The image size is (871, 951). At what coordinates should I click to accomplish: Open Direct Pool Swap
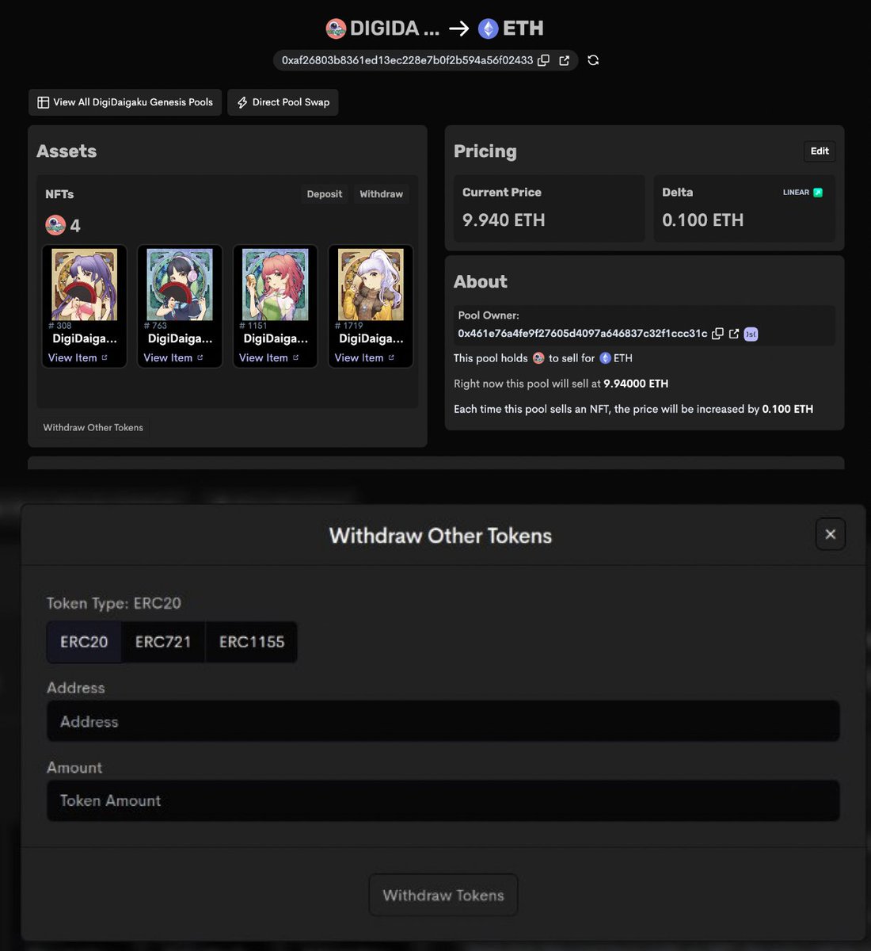tap(283, 102)
